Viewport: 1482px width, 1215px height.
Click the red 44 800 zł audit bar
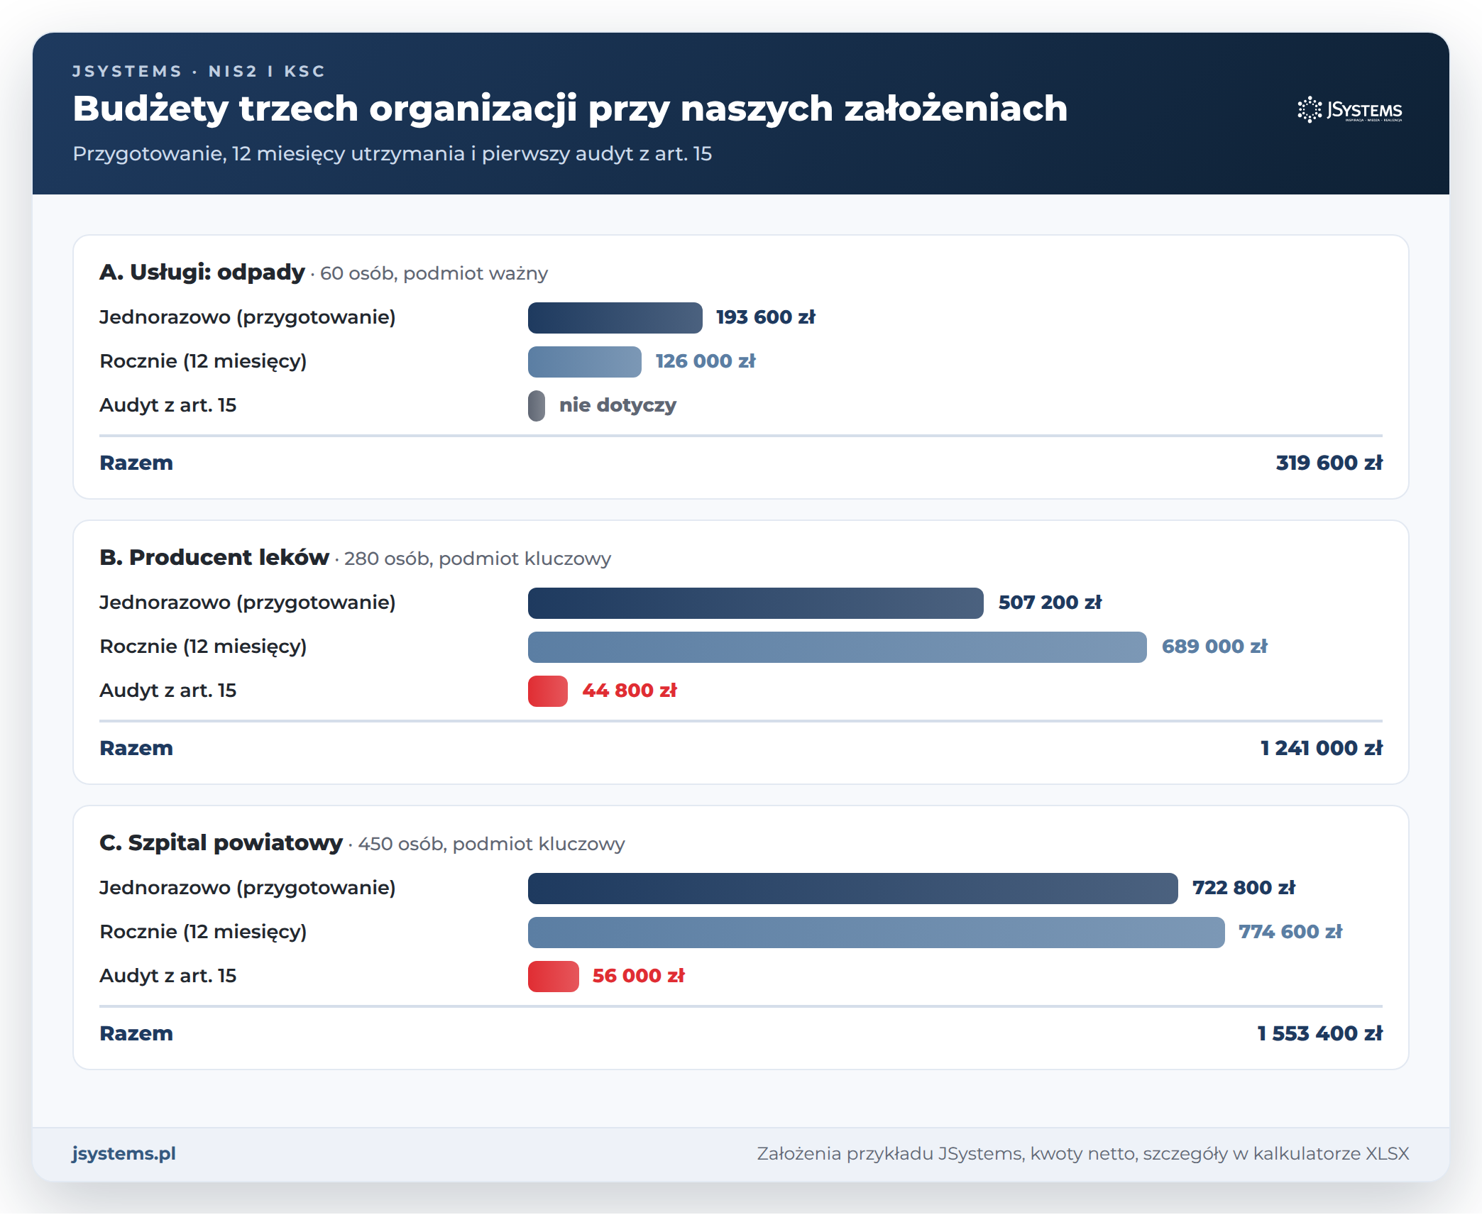[548, 691]
